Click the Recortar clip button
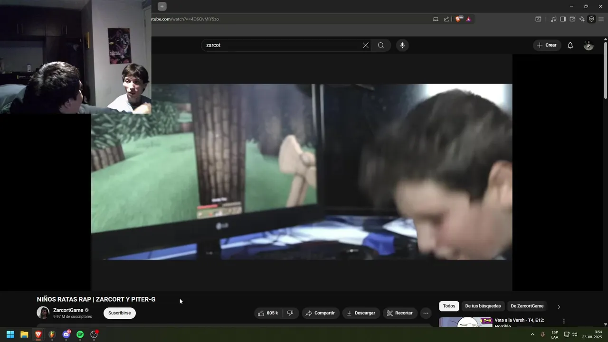This screenshot has height=342, width=608. click(x=400, y=313)
